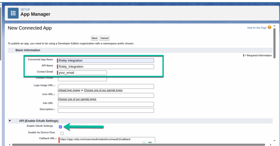The height and width of the screenshot is (146, 280).
Task: Click the Enable for Device Flow label
Action: coord(42,132)
